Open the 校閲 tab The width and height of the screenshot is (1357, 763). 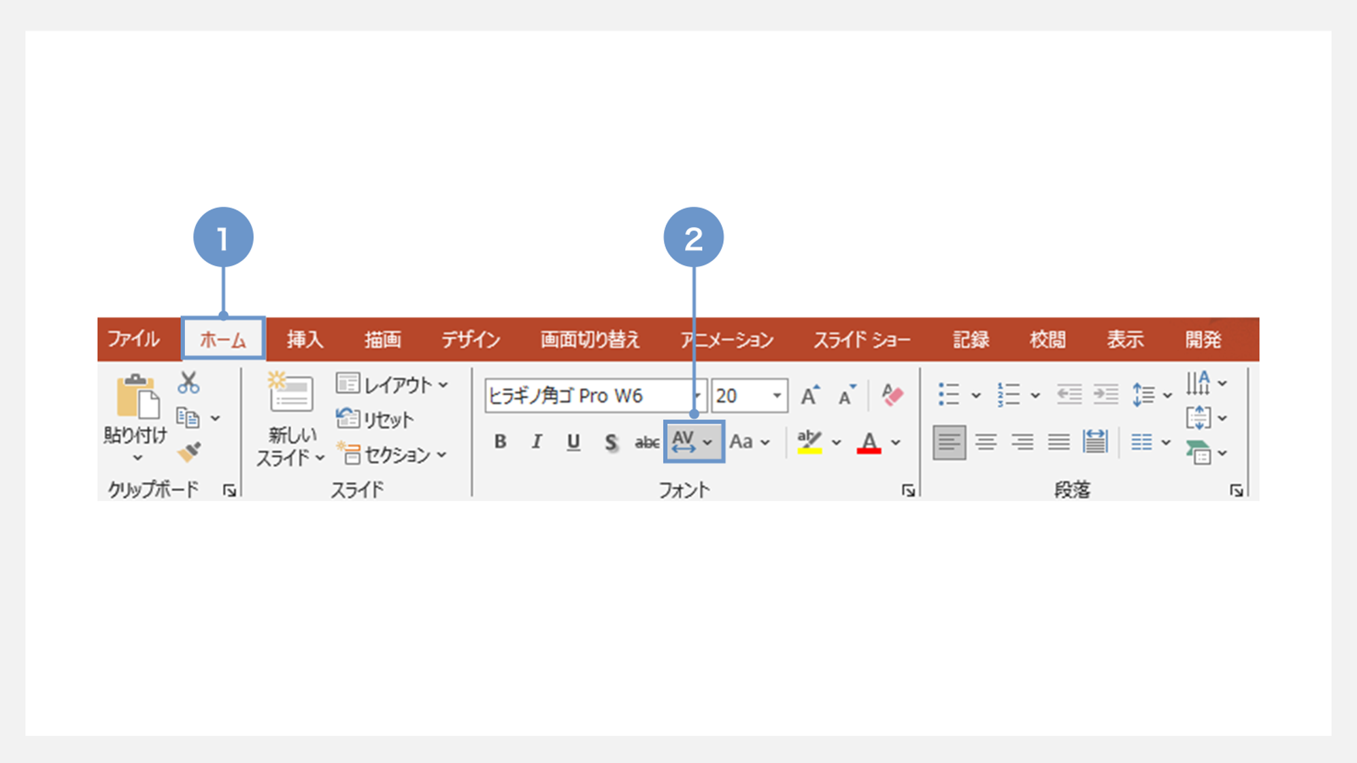[x=1048, y=339]
